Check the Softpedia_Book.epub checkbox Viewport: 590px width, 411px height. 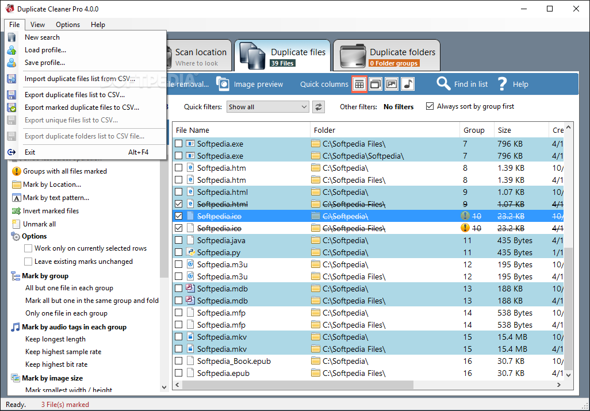(179, 360)
